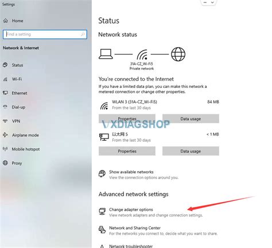Select the Mobile hotspot antenna icon

tap(5, 149)
